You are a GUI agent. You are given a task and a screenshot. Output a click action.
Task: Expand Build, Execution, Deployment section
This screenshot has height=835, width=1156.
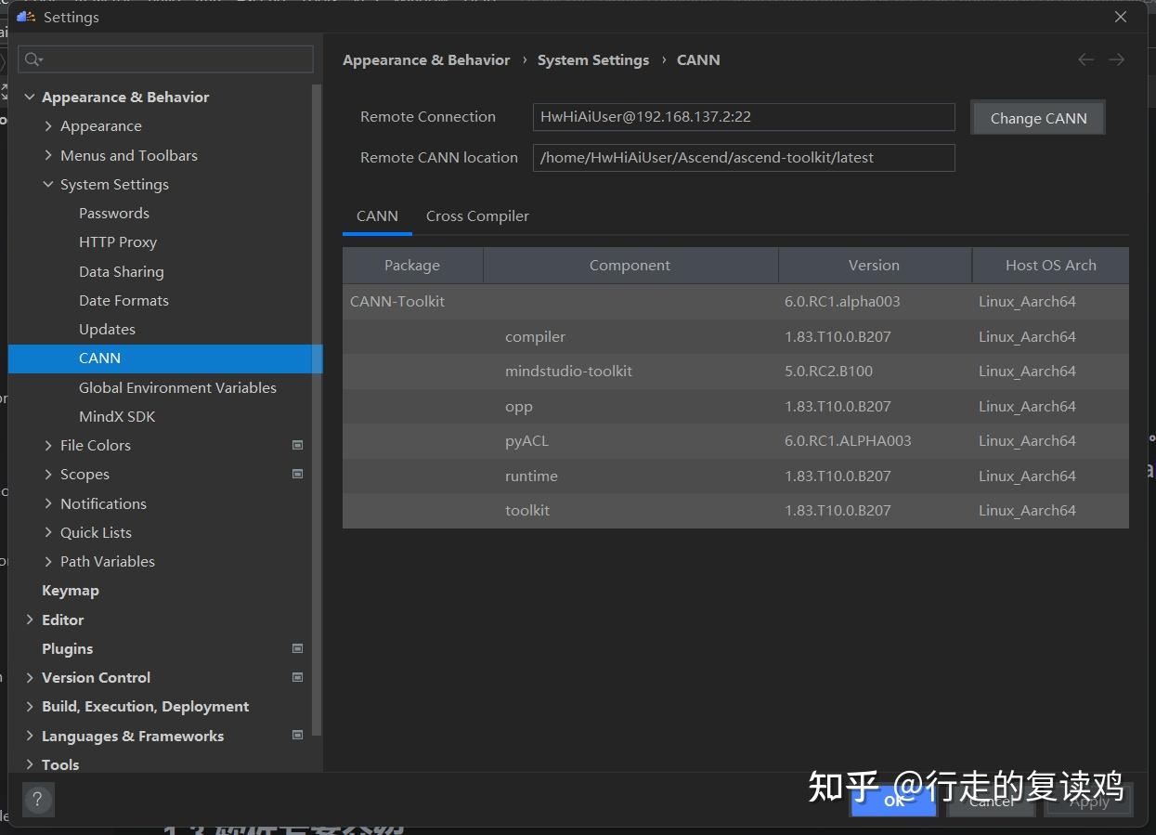coord(30,706)
